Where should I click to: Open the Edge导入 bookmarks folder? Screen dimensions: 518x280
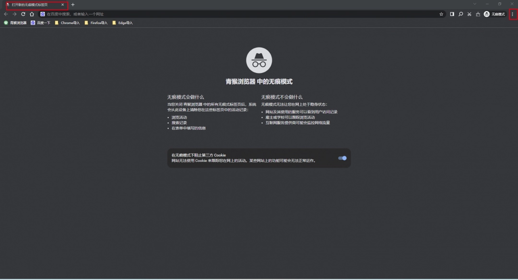[x=122, y=23]
